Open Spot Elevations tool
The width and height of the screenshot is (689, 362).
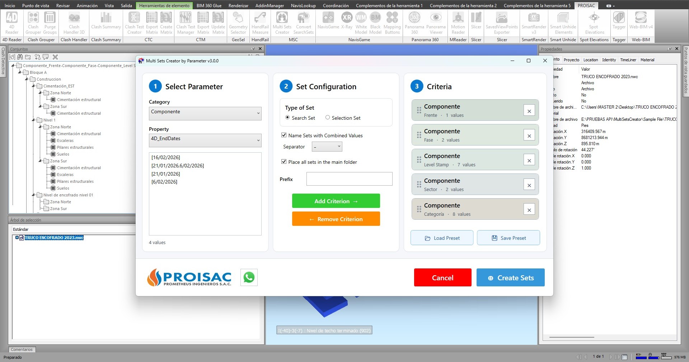594,23
